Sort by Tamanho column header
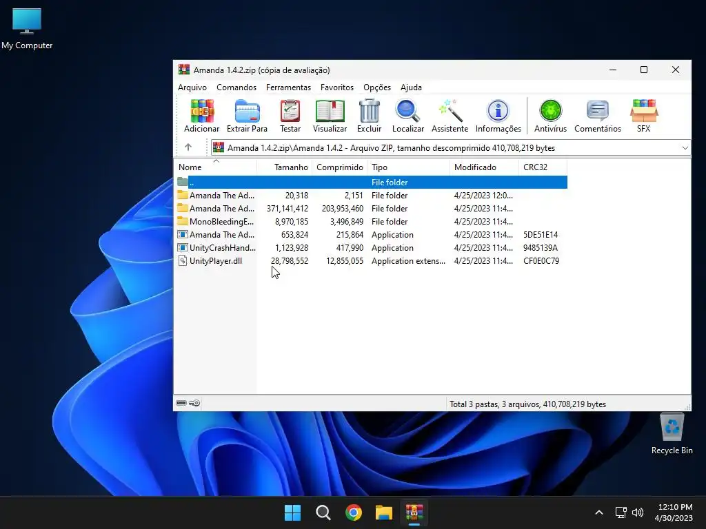The width and height of the screenshot is (706, 529). click(284, 167)
